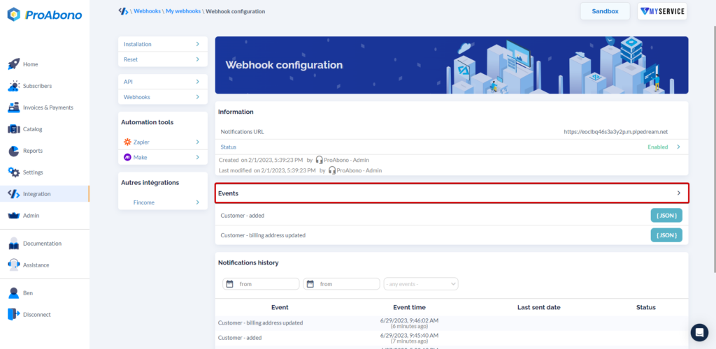Click the 6/29/2023, 9:46:02 AM time

click(x=409, y=320)
